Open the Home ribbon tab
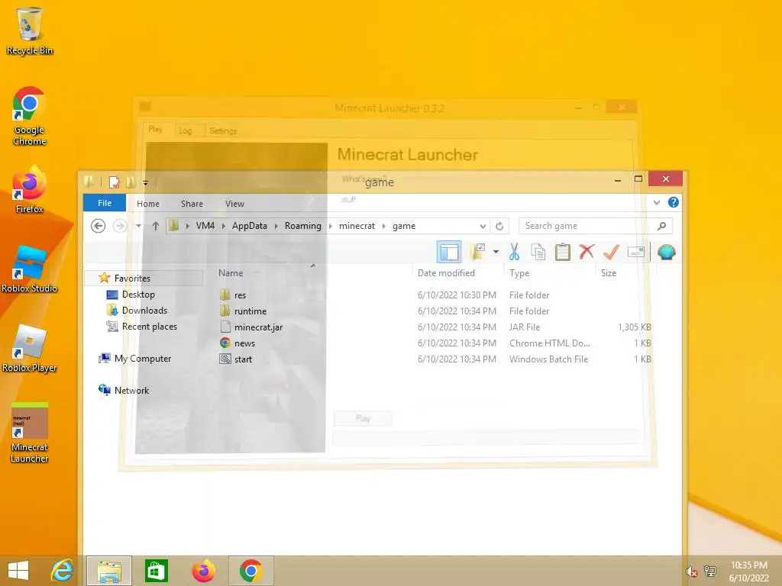Screen dimensions: 782x586 pyautogui.click(x=148, y=203)
